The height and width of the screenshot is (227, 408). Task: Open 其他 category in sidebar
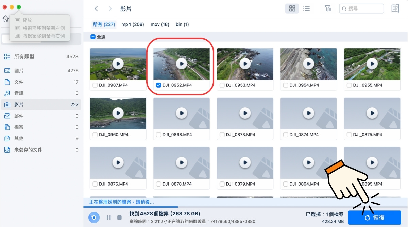(41, 138)
